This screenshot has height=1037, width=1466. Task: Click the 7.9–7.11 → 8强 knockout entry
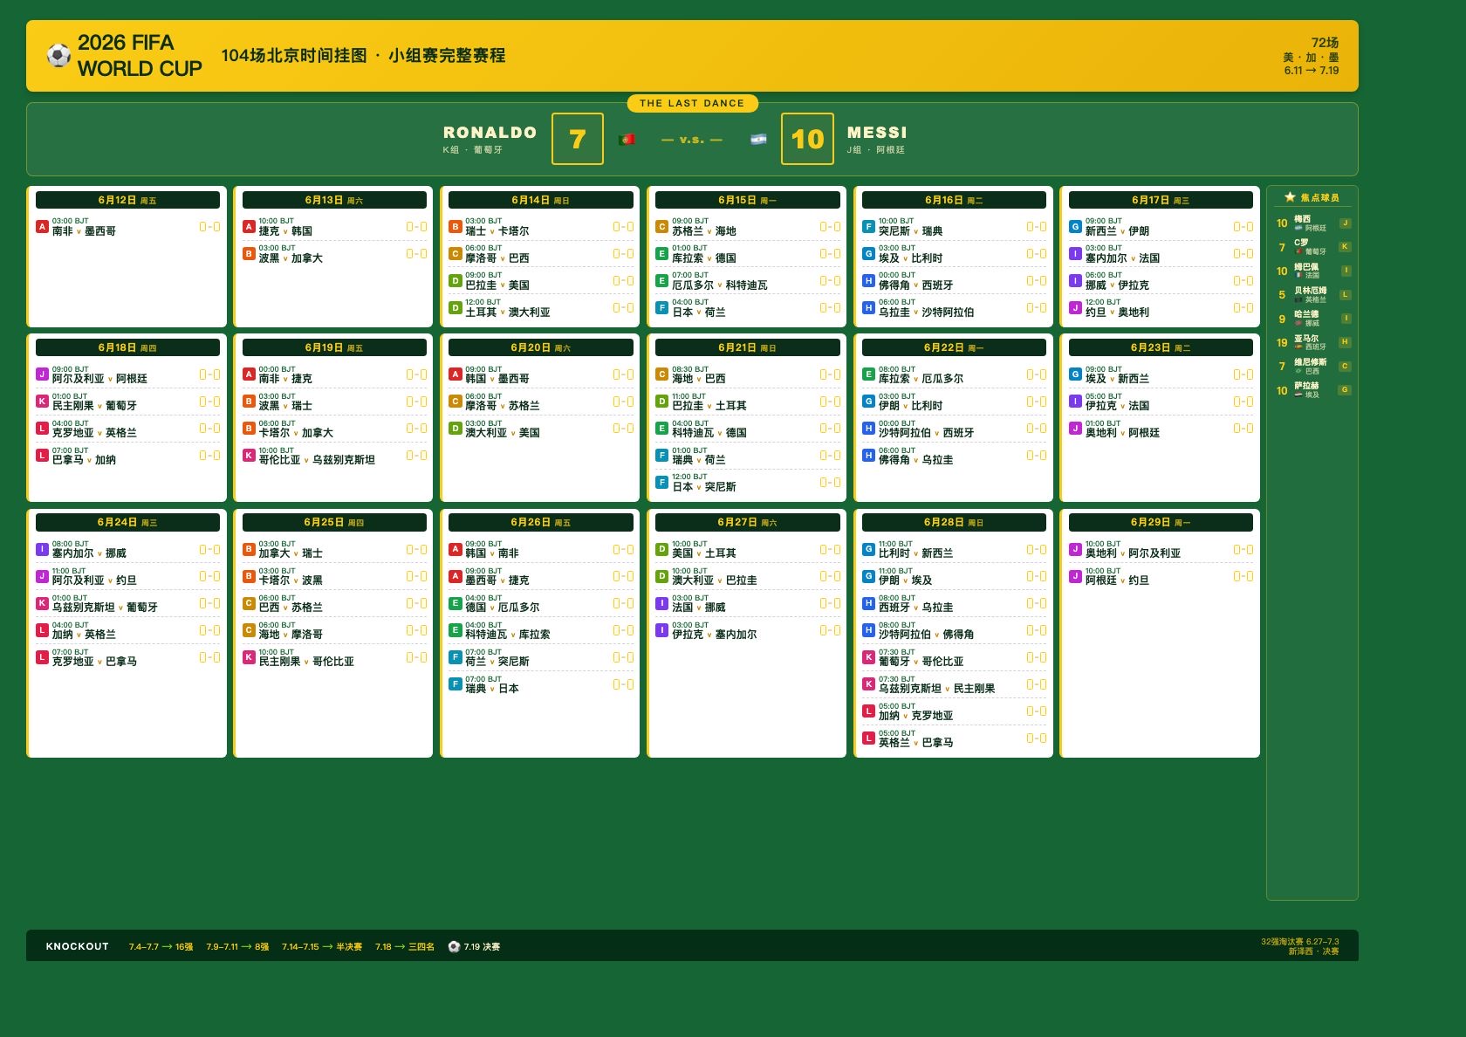tap(237, 946)
